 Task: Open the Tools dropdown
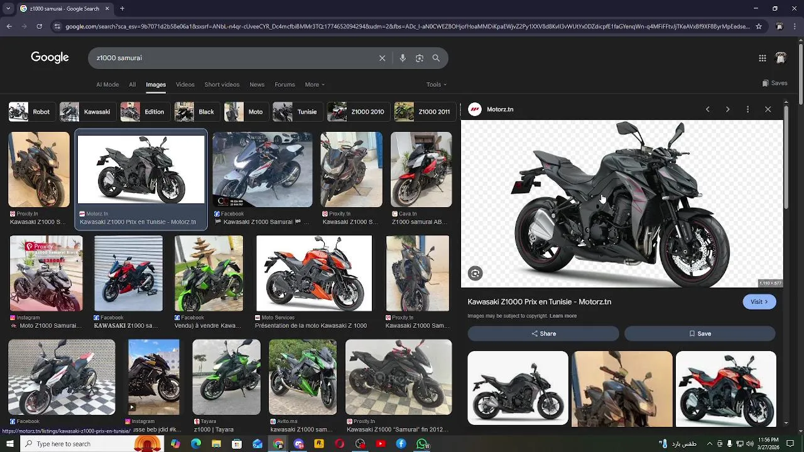pyautogui.click(x=437, y=85)
